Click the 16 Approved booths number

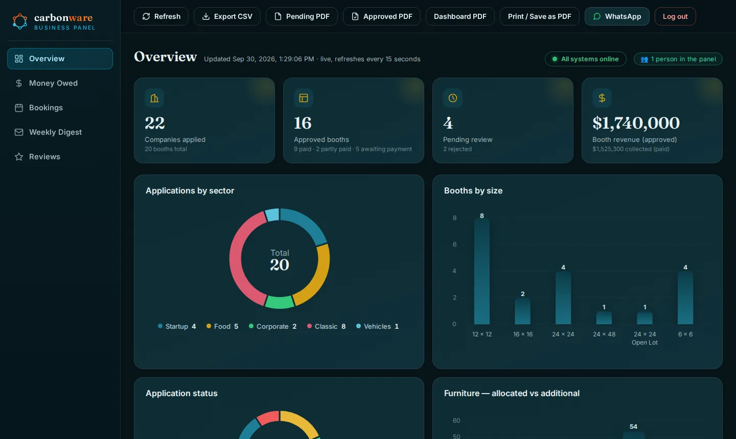click(x=303, y=123)
